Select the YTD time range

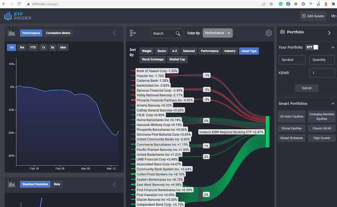(33, 47)
